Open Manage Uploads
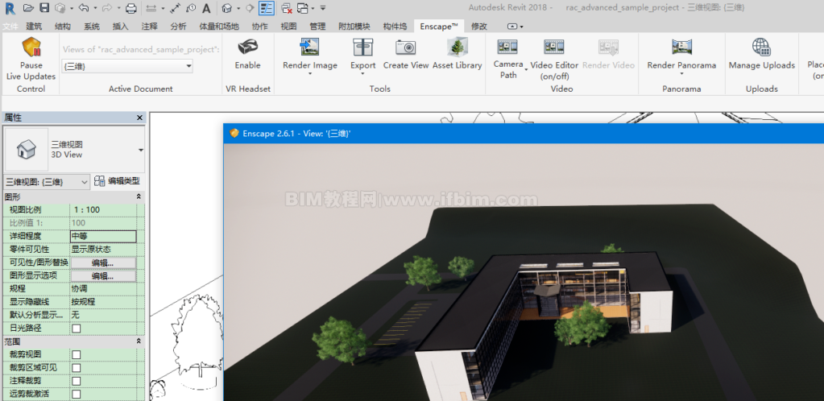 coord(761,54)
